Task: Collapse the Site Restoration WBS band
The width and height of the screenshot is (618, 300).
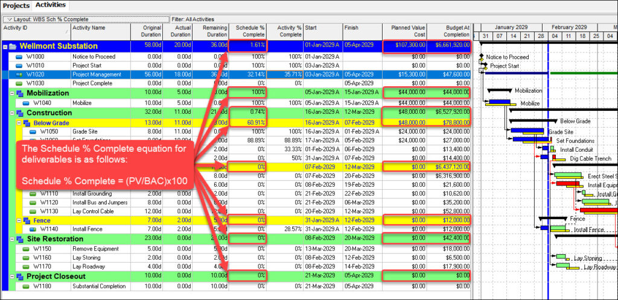Action: (x=12, y=239)
